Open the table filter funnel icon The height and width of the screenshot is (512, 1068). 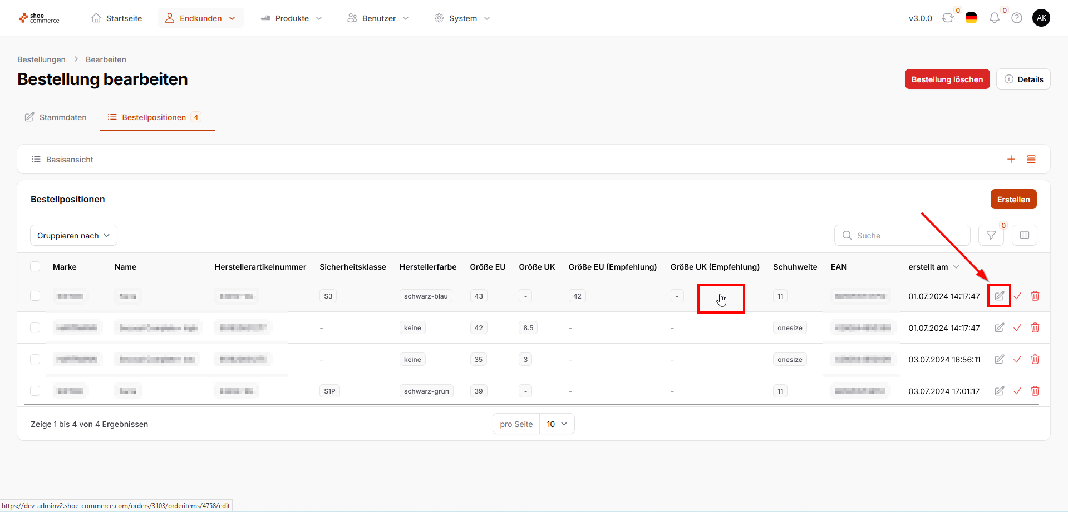991,235
